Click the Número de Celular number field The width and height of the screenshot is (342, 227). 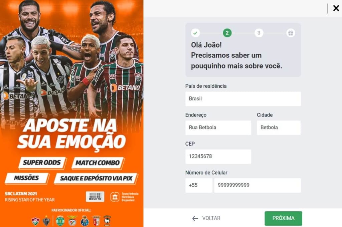(x=258, y=185)
